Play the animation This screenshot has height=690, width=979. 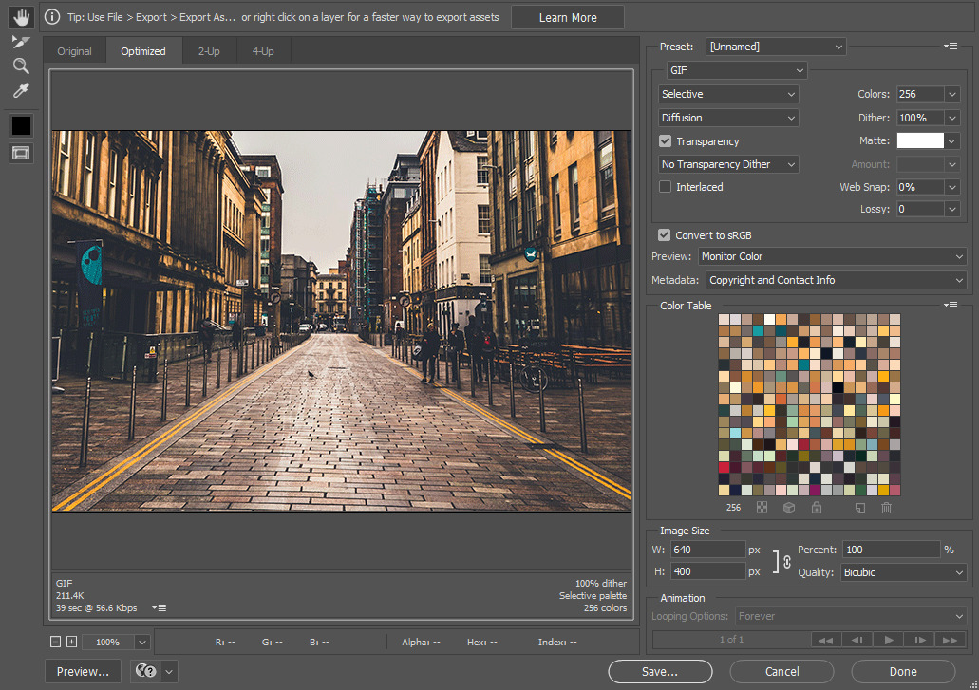889,640
